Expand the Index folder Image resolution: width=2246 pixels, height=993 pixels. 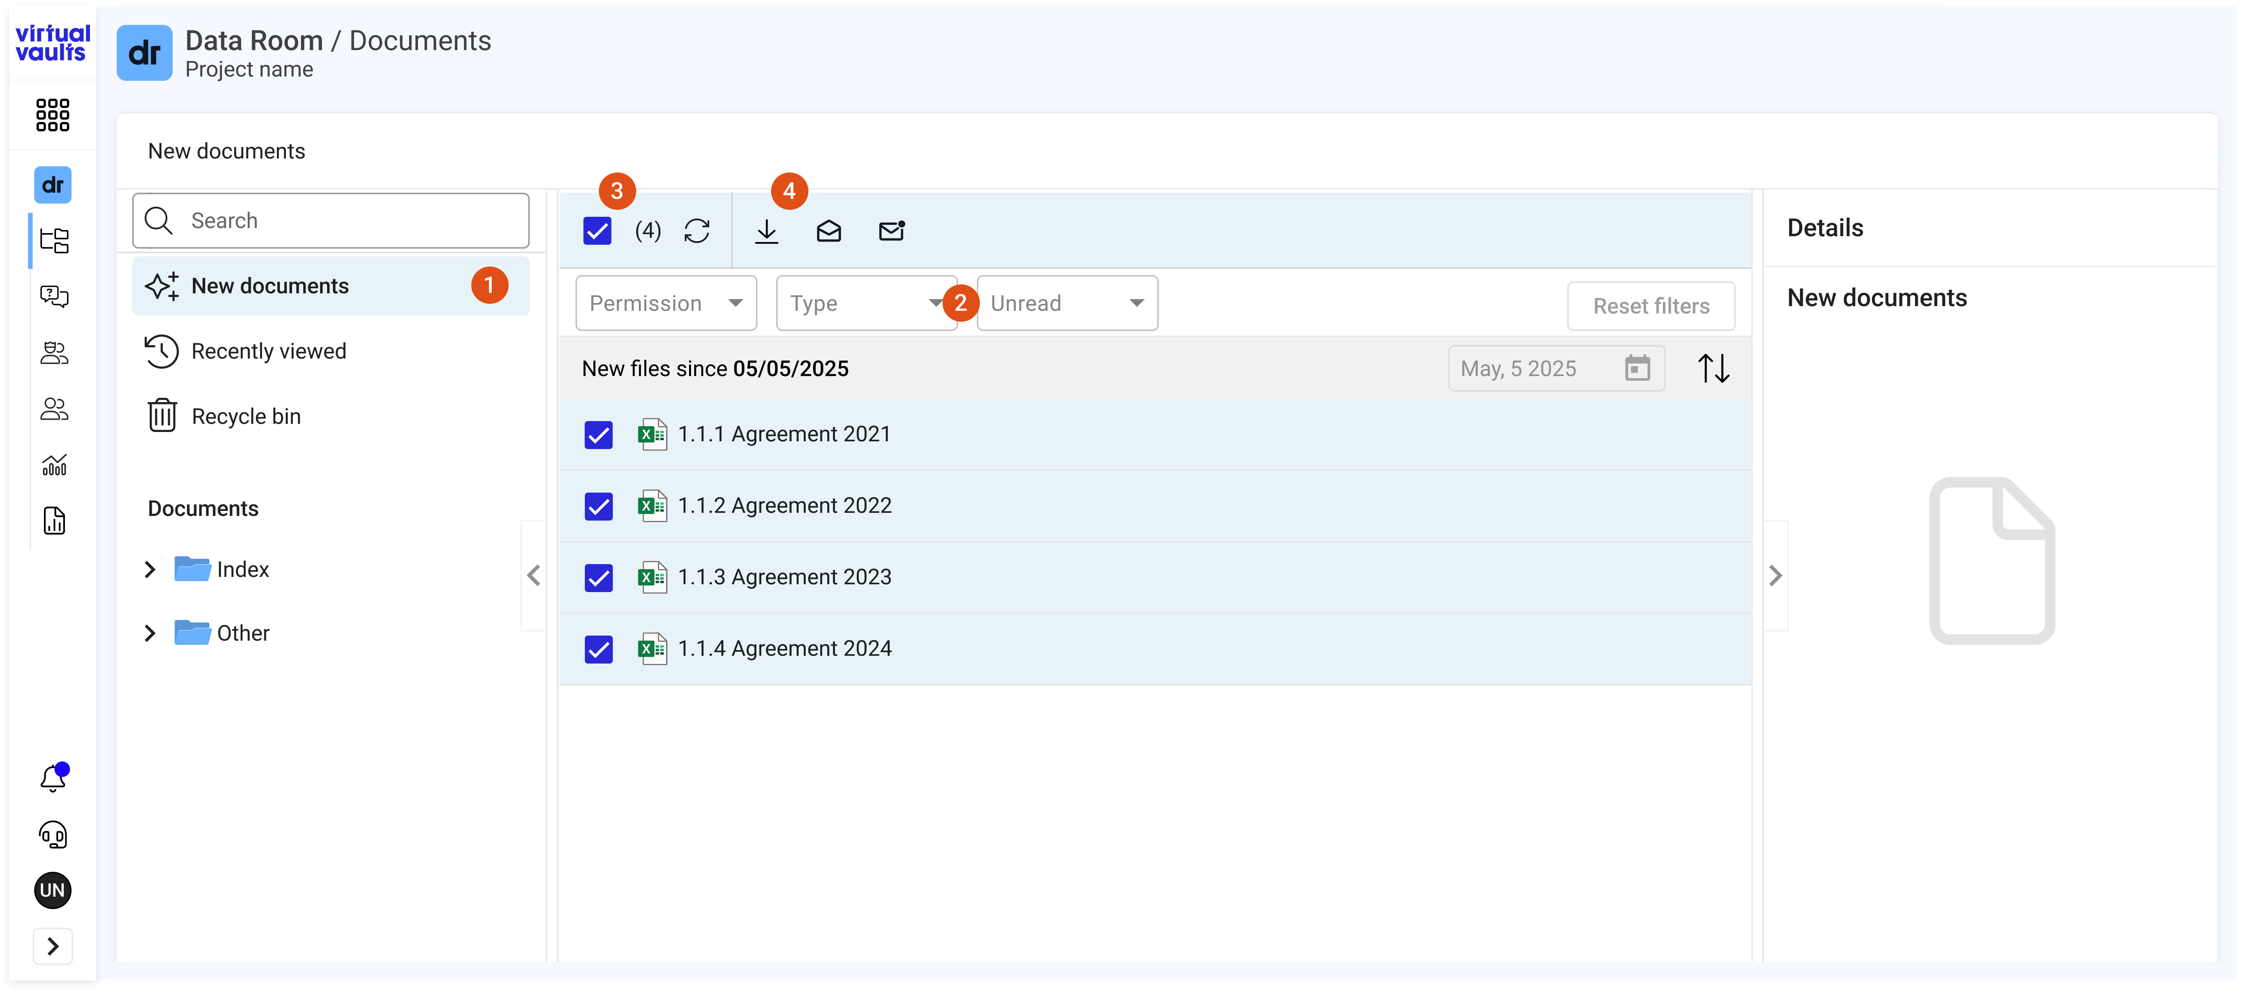(150, 569)
